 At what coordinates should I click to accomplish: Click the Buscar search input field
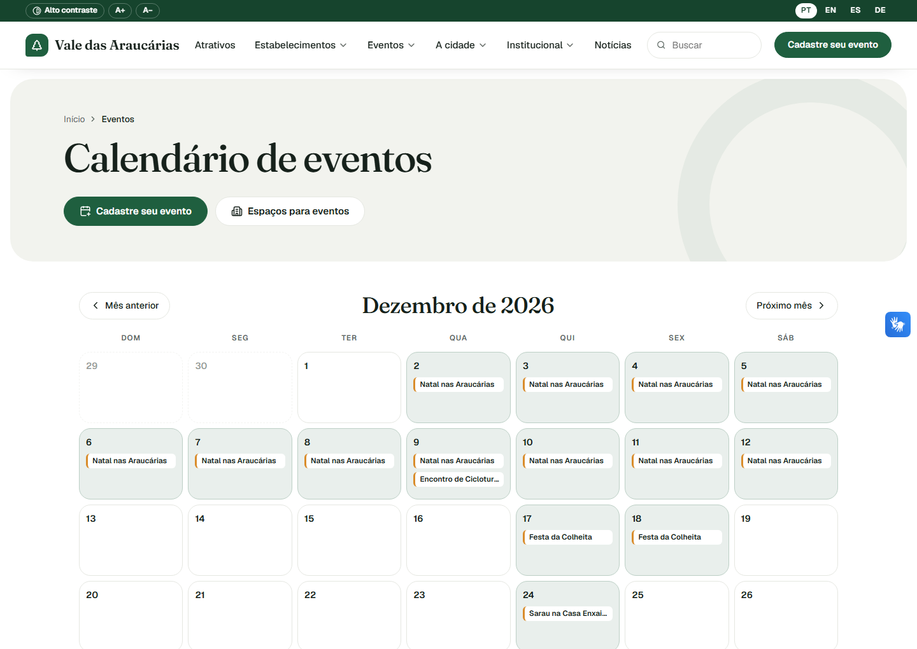pyautogui.click(x=704, y=45)
